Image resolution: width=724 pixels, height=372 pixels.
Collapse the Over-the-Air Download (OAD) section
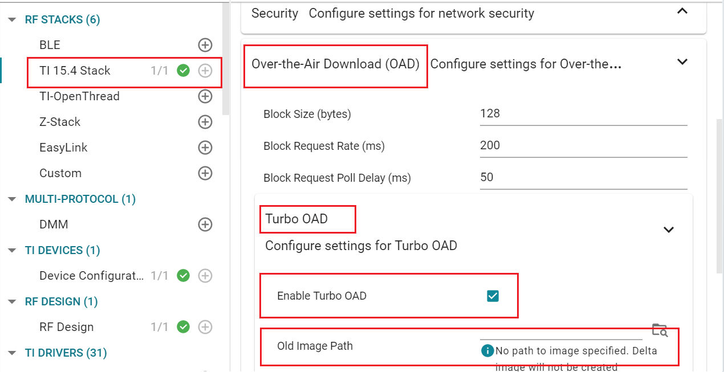[x=682, y=62]
